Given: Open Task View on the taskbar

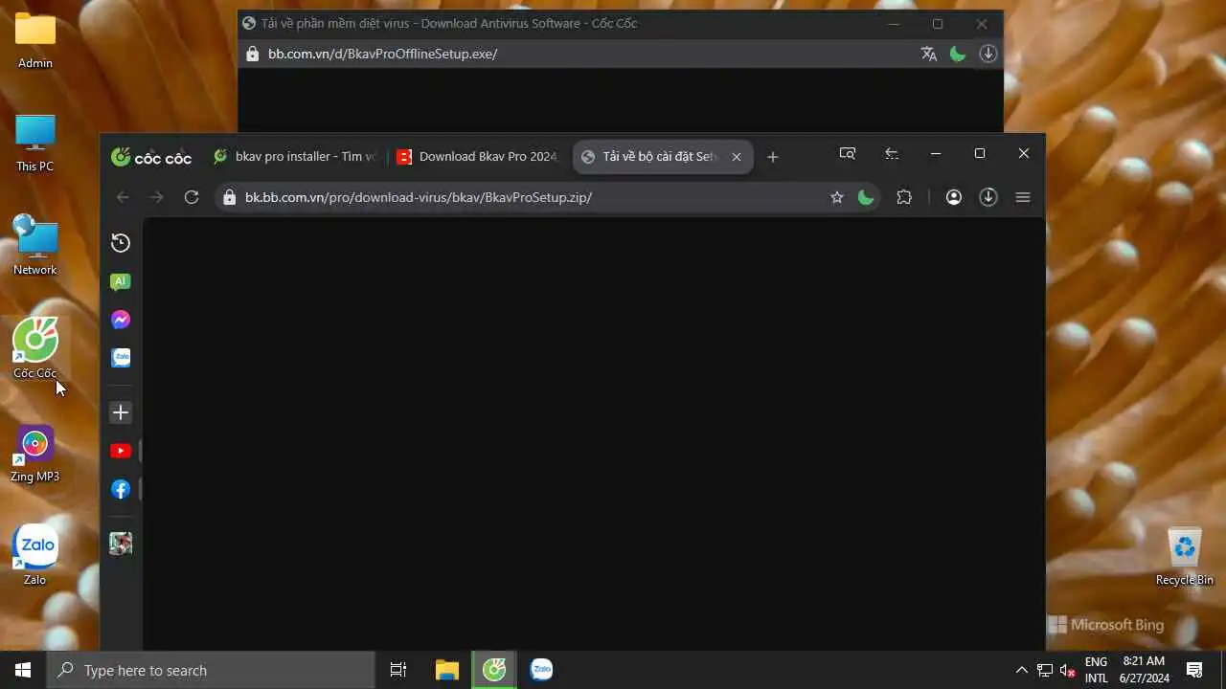Looking at the screenshot, I should point(398,670).
